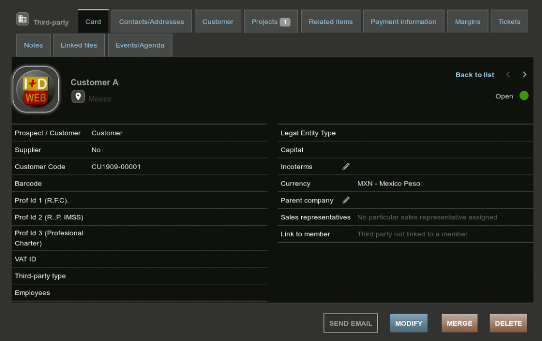This screenshot has width=542, height=341.
Task: View the Tickets tab
Action: 509,22
